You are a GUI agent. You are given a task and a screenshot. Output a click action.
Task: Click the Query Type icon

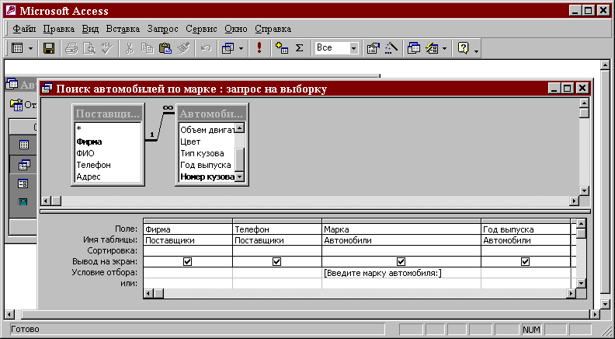pos(228,48)
